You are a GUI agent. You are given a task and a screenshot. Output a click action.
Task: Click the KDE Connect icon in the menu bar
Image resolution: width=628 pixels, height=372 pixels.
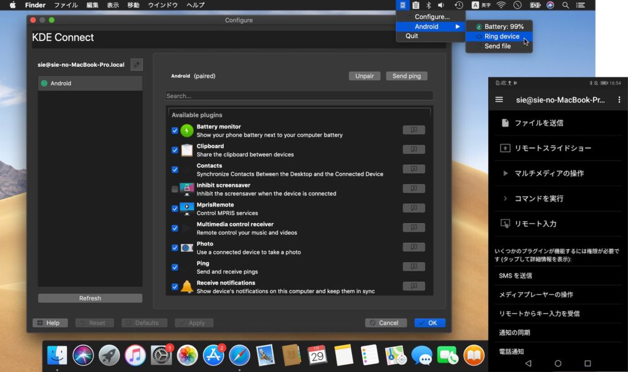coord(402,5)
